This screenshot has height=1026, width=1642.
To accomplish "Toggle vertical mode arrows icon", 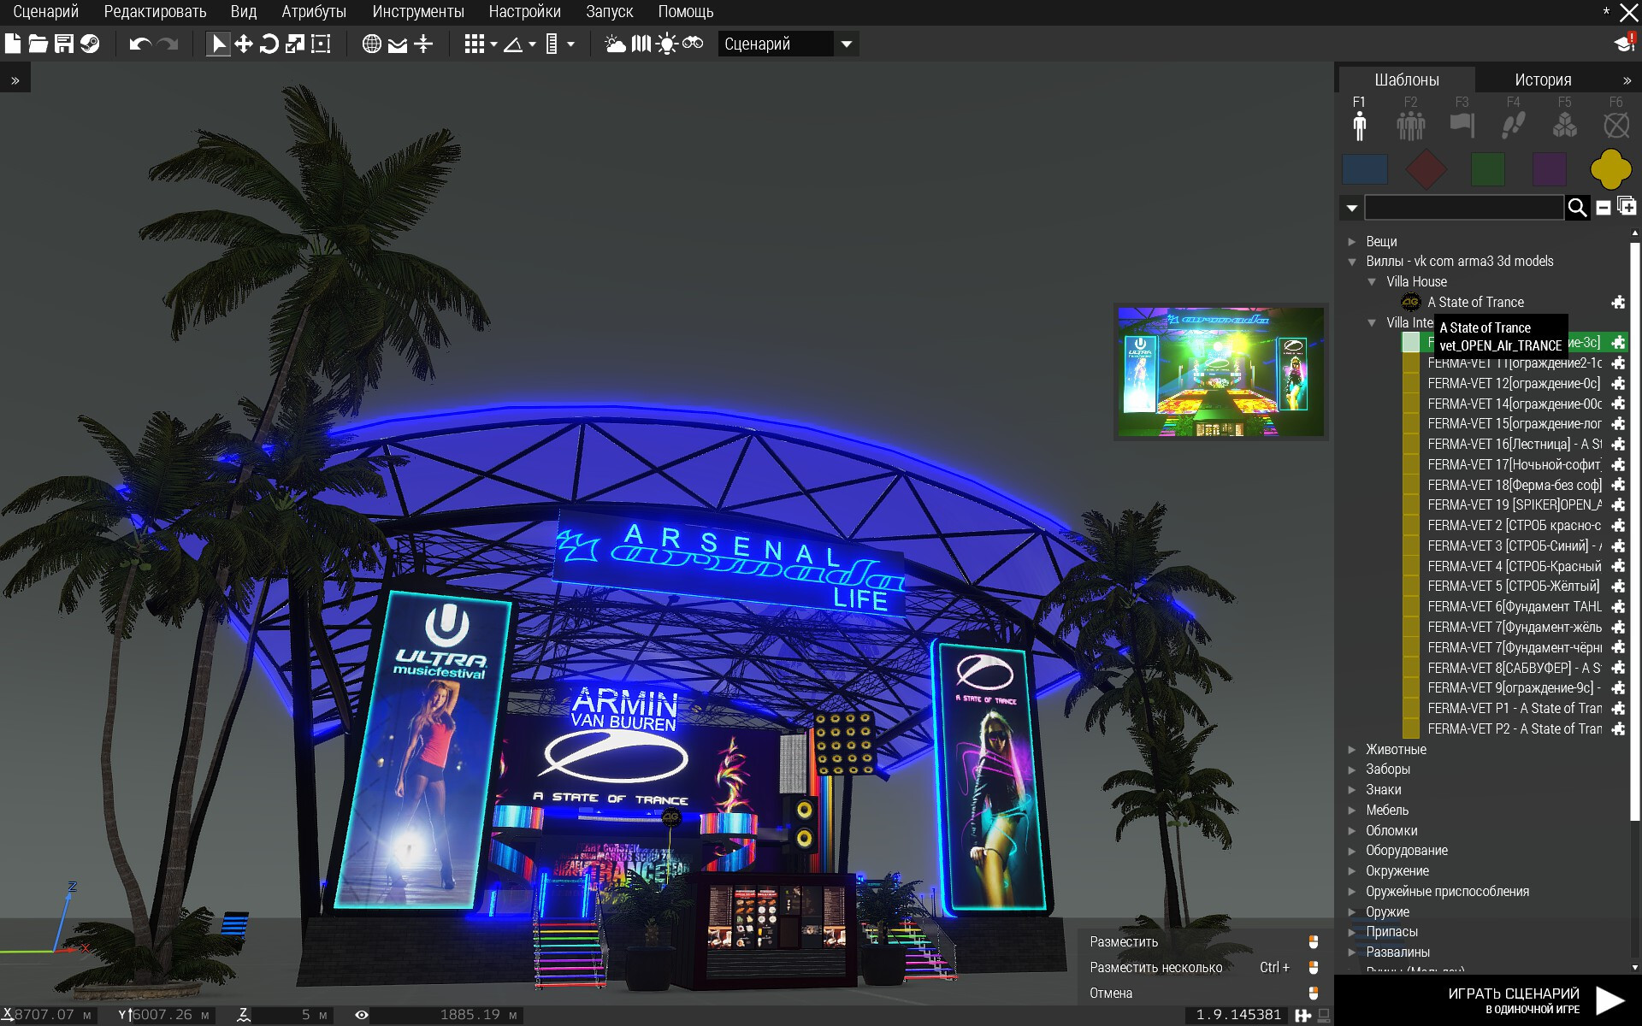I will [423, 44].
